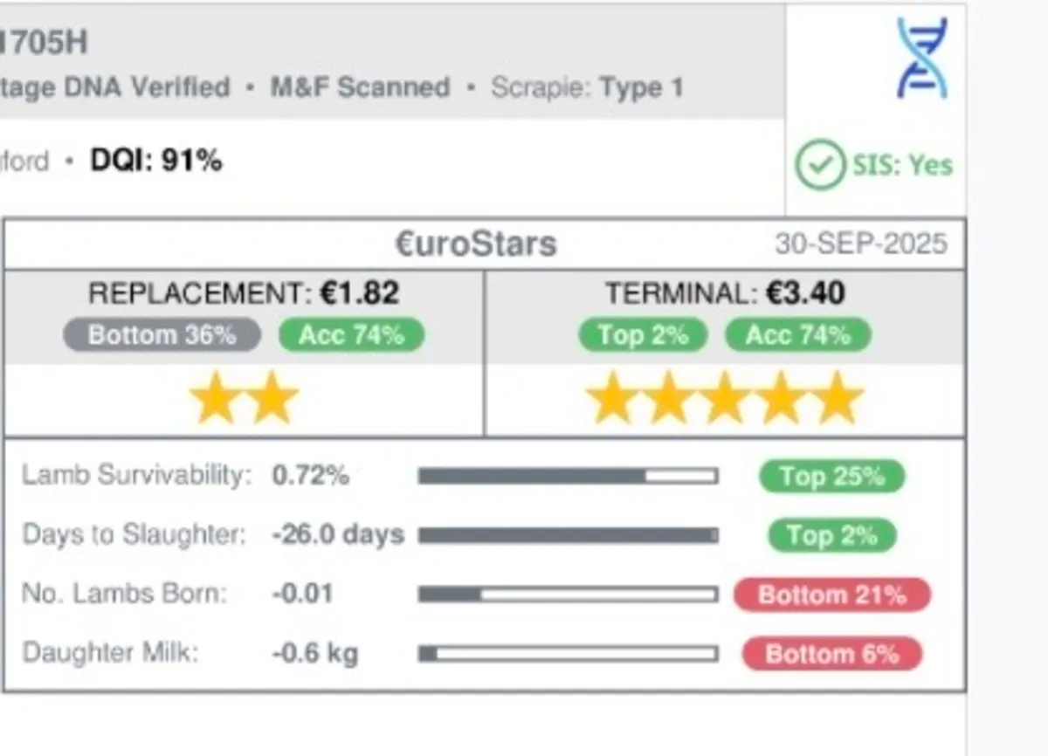This screenshot has width=1048, height=756.
Task: Click the 30-SEP-2025 evaluation date
Action: (x=860, y=244)
